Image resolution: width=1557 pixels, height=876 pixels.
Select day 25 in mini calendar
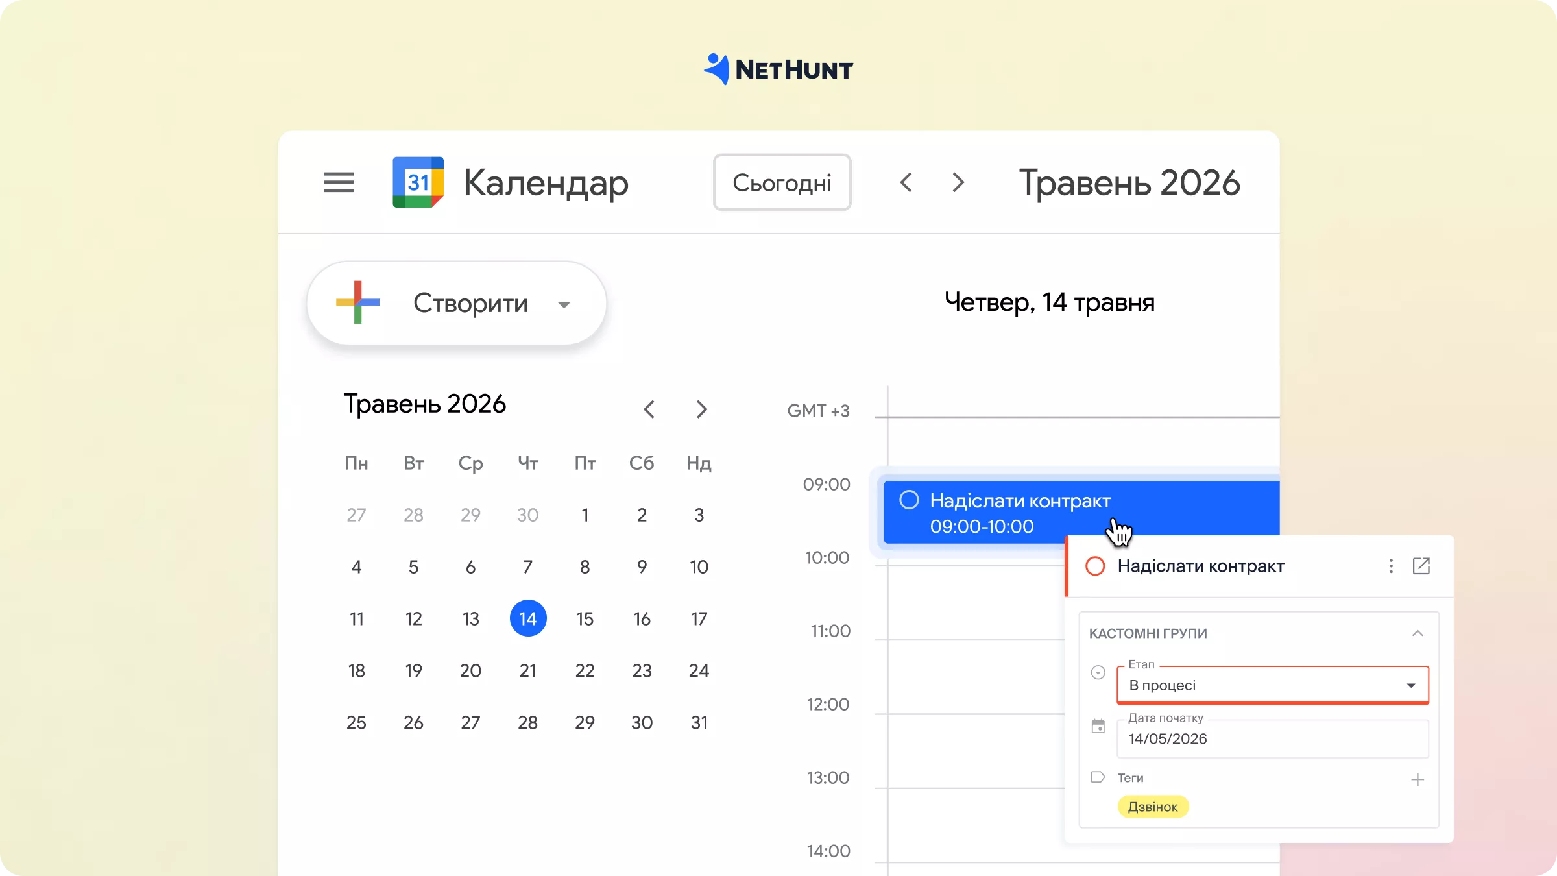[x=356, y=722]
